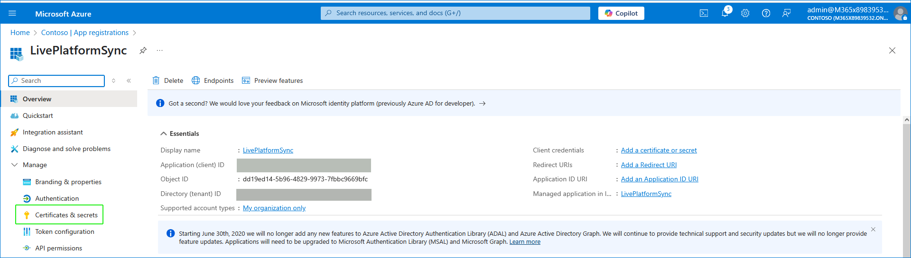Click the Delete trash icon
The width and height of the screenshot is (911, 258).
[x=156, y=80]
